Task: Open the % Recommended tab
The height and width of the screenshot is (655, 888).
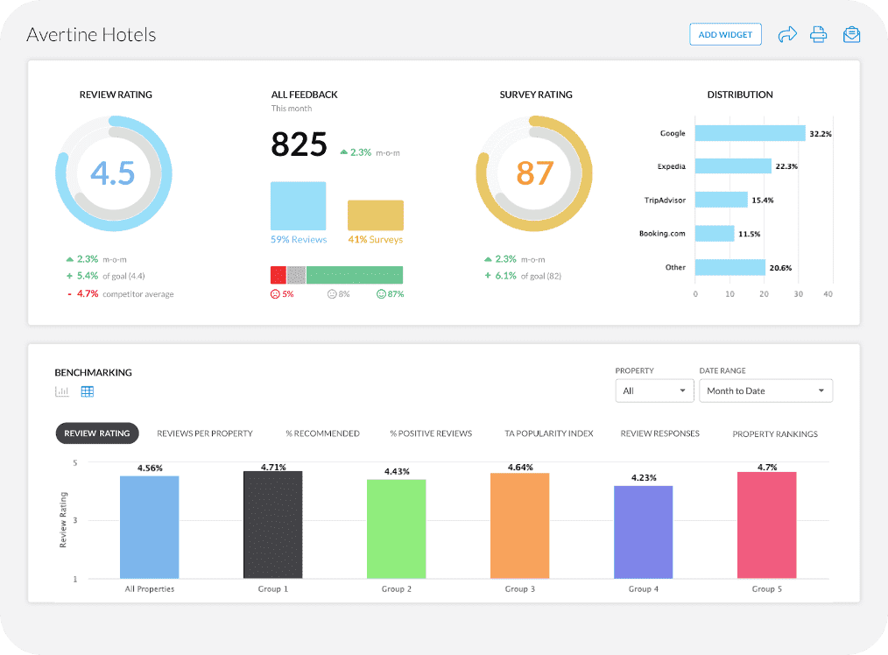Action: (x=322, y=433)
